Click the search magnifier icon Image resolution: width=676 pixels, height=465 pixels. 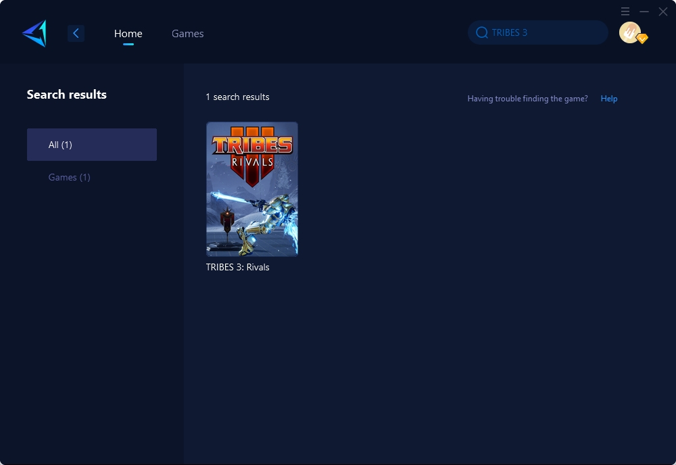point(481,32)
